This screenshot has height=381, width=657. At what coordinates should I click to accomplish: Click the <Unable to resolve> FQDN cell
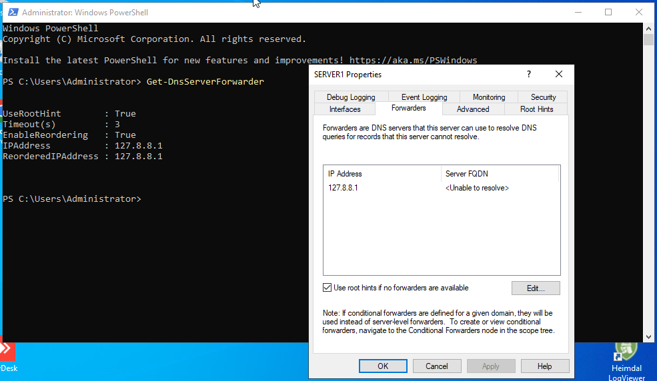tap(477, 188)
